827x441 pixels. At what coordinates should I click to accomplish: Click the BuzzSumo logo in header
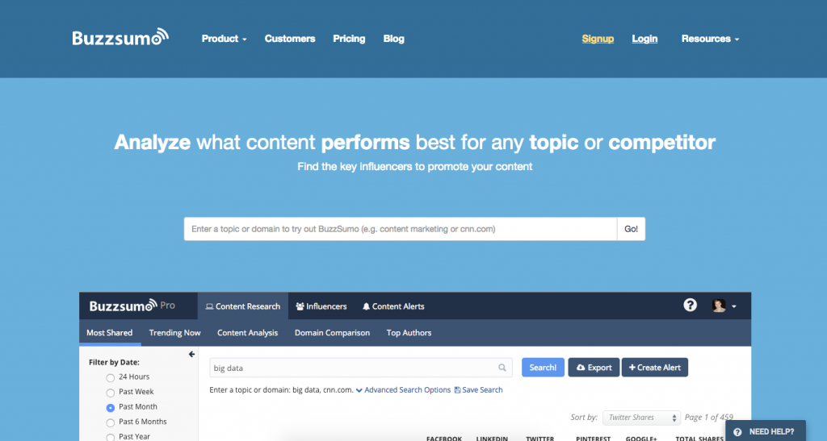click(x=120, y=38)
